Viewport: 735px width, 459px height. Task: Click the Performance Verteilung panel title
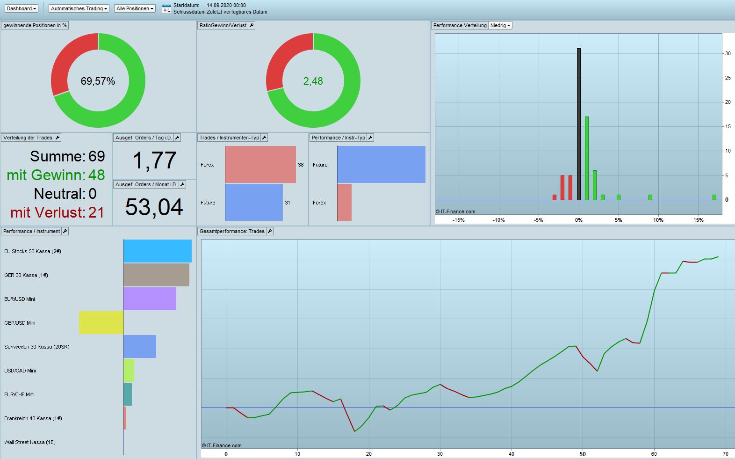460,25
